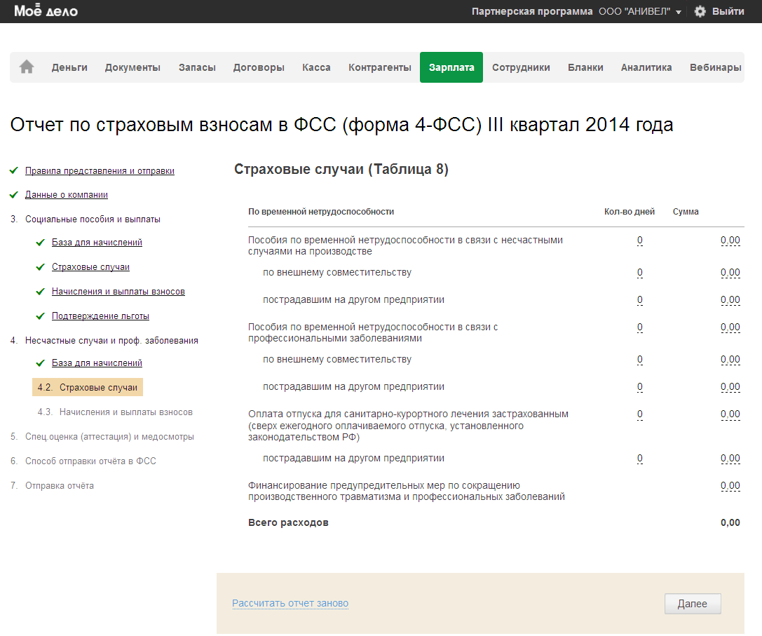Click the Выйти logout link
Image resolution: width=762 pixels, height=636 pixels.
click(x=728, y=11)
